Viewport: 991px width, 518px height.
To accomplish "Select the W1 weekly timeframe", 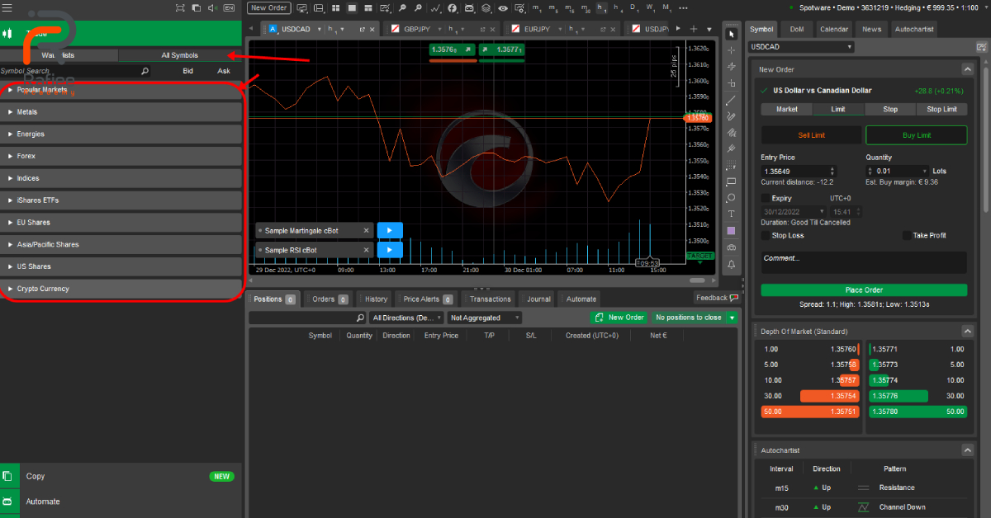I will (x=650, y=7).
